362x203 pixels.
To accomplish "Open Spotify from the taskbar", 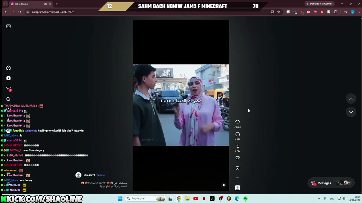I will click(x=245, y=198).
